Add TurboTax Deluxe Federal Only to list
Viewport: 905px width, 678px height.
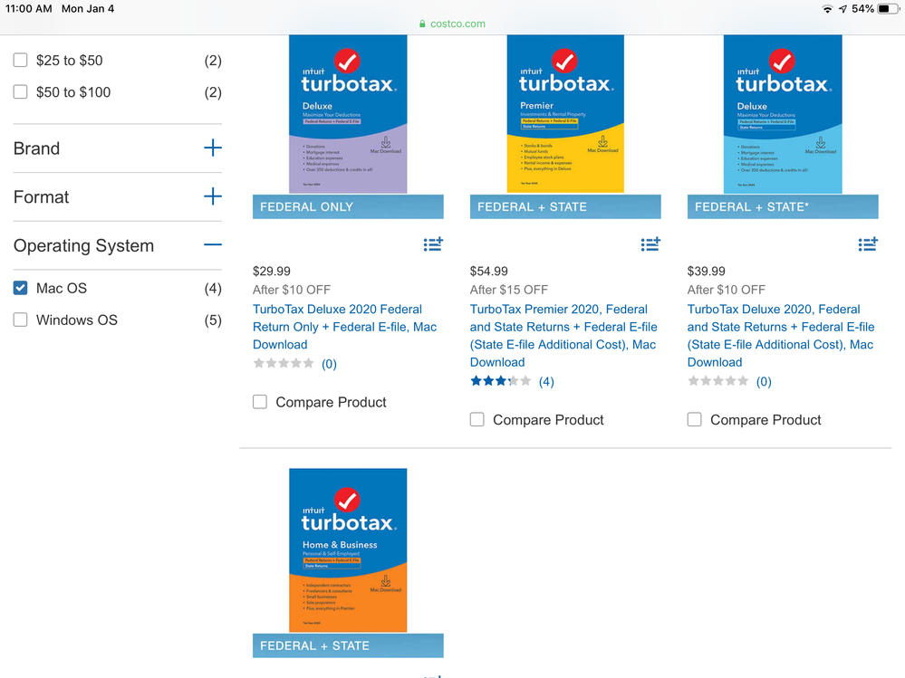(433, 244)
